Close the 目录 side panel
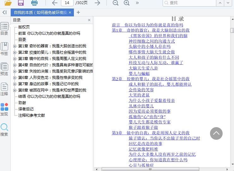Viewport: 234px width, 171px height. point(89,20)
